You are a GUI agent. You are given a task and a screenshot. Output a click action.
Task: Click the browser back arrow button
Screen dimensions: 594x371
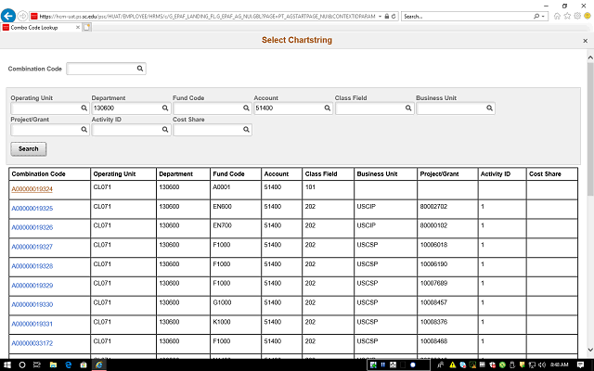(9, 16)
